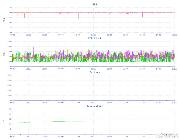Click 24:00 time label under CPU Clock chart
This screenshot has width=180, height=140.
tap(142, 69)
